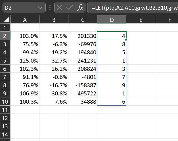Click cell containing 194840

(83, 52)
